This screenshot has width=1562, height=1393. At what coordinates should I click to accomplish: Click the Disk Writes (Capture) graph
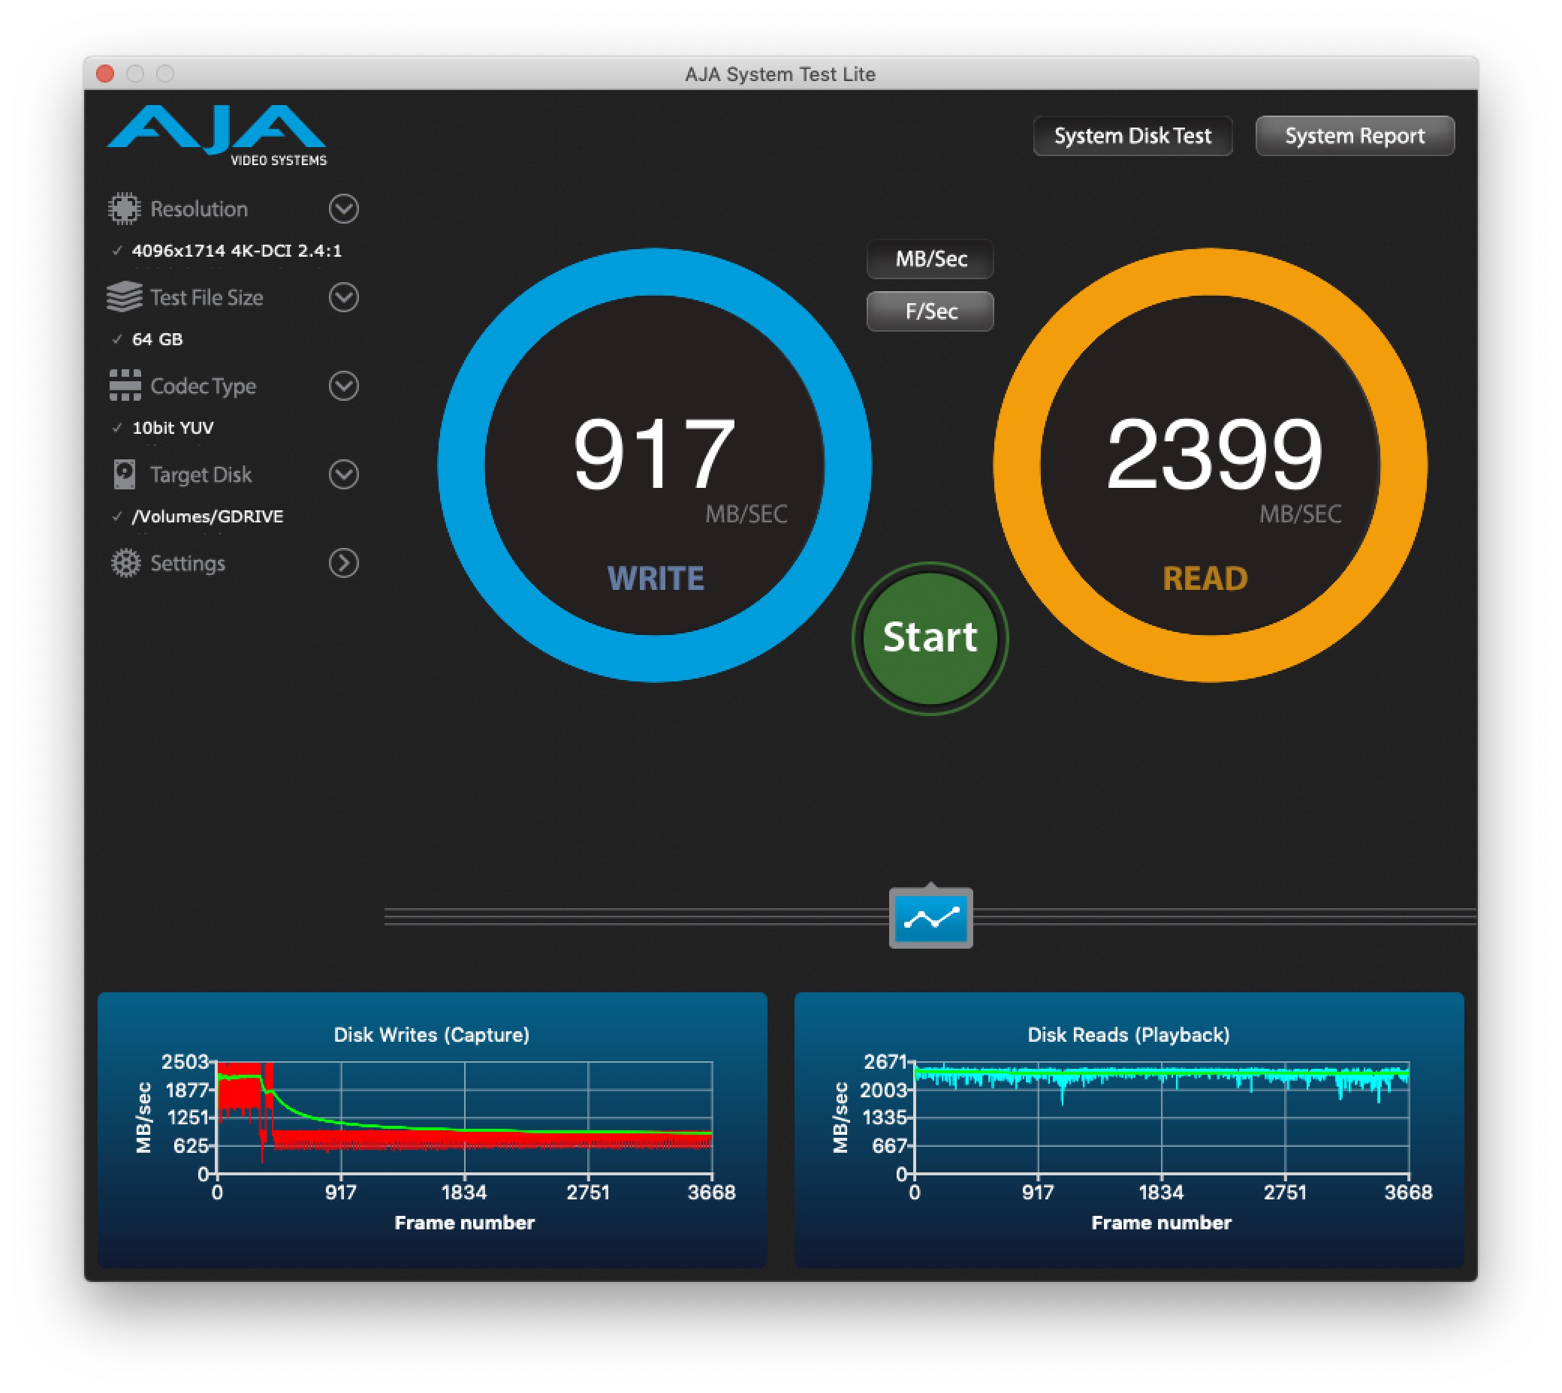click(464, 1118)
